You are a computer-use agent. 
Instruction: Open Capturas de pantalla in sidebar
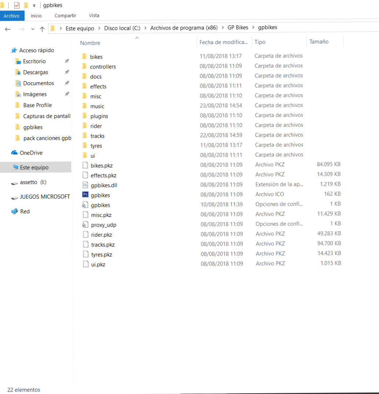pos(47,116)
